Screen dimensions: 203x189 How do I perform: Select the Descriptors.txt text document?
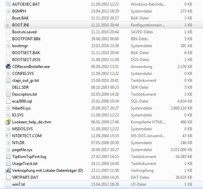point(24,94)
